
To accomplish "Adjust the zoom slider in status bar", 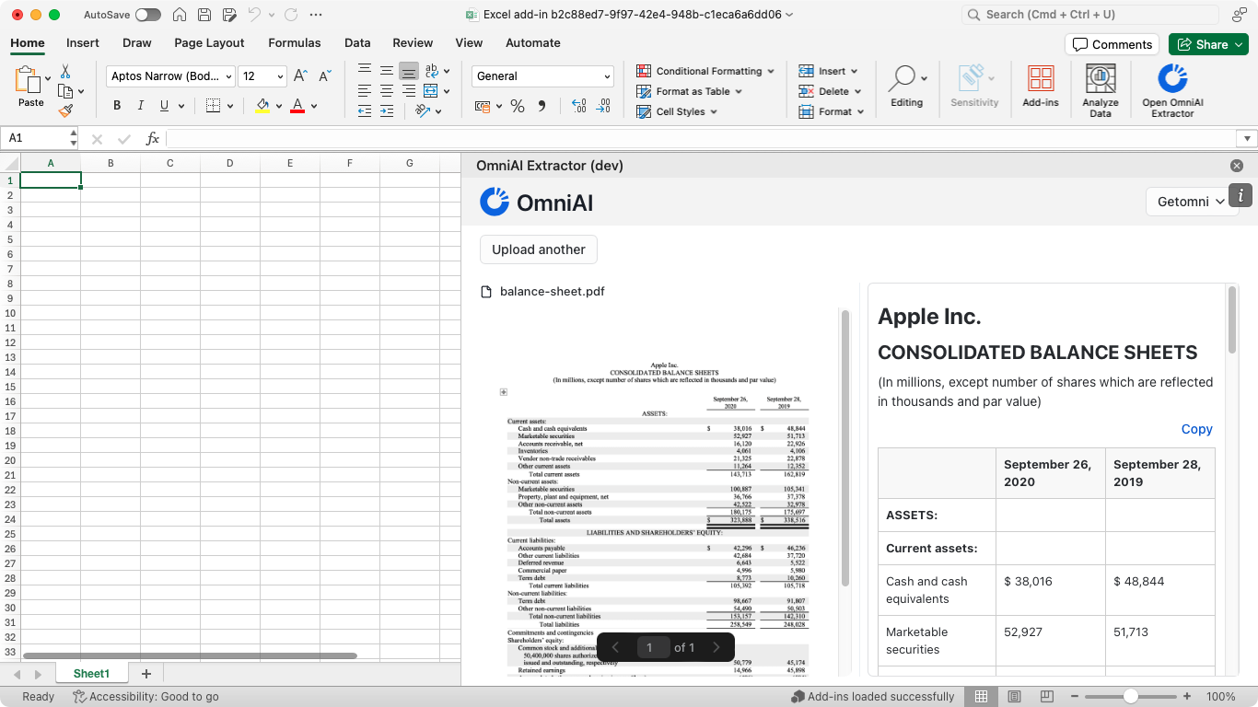I will click(x=1131, y=697).
